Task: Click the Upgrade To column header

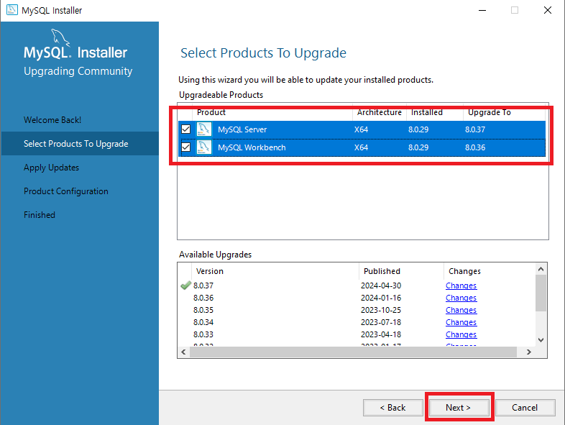Action: [x=489, y=112]
